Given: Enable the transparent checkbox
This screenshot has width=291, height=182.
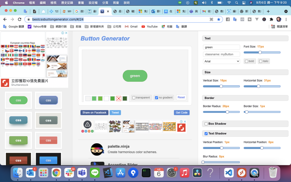Looking at the screenshot, I should click(134, 98).
